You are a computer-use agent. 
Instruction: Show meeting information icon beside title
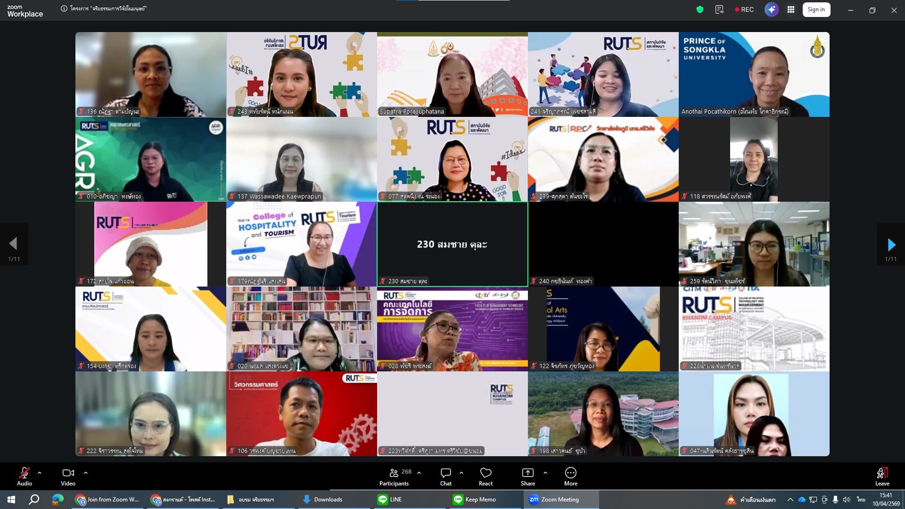click(64, 8)
